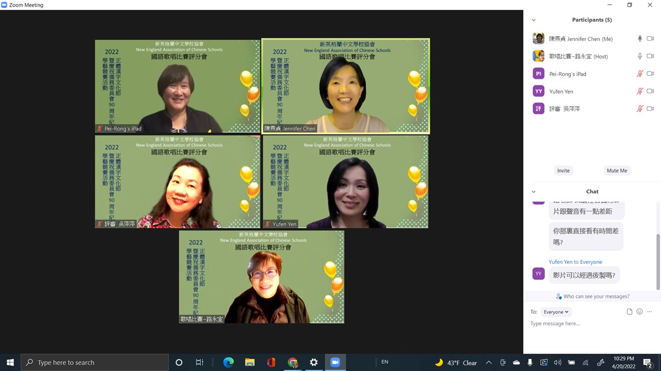Image resolution: width=661 pixels, height=371 pixels.
Task: Open the emoji picker in chat
Action: click(639, 311)
